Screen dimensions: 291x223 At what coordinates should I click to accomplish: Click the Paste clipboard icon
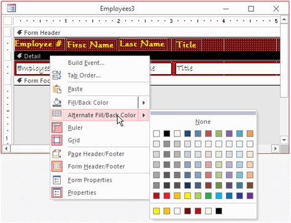56,89
